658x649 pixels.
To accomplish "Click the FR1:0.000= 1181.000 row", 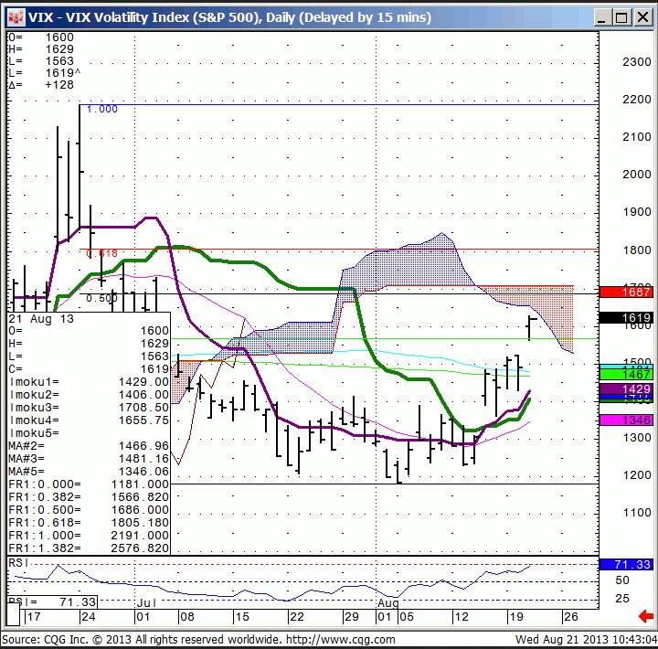I will point(89,484).
